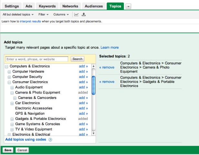Add the Game Systems & Consoles topic
The height and width of the screenshot is (155, 199).
83,124
